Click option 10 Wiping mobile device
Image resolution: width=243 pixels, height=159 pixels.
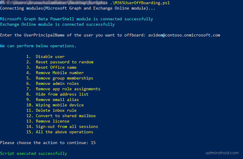click(59, 105)
